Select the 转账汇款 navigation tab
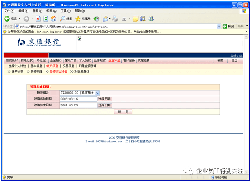Image resolution: width=251 pixels, height=182 pixels. [27, 60]
